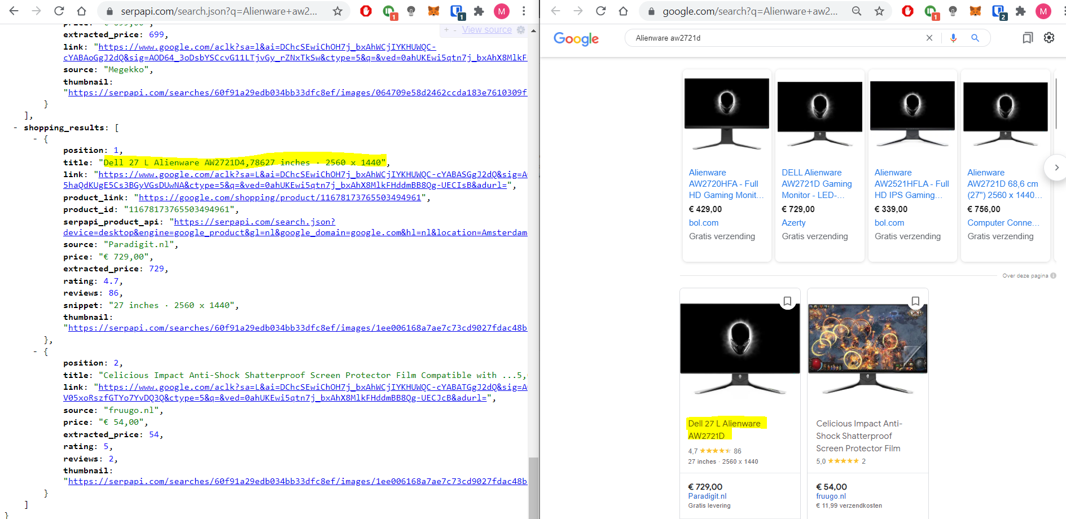Go back in the Google window
The image size is (1066, 519).
point(556,11)
